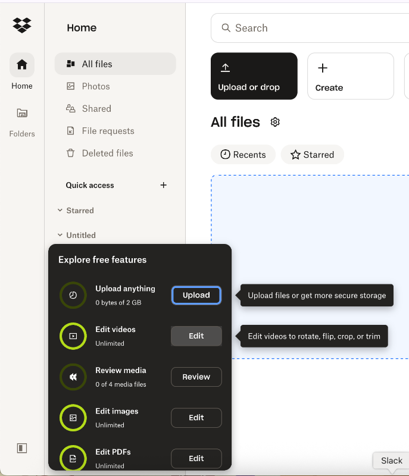
Task: Open Home from the left rail icon
Action: point(22,65)
